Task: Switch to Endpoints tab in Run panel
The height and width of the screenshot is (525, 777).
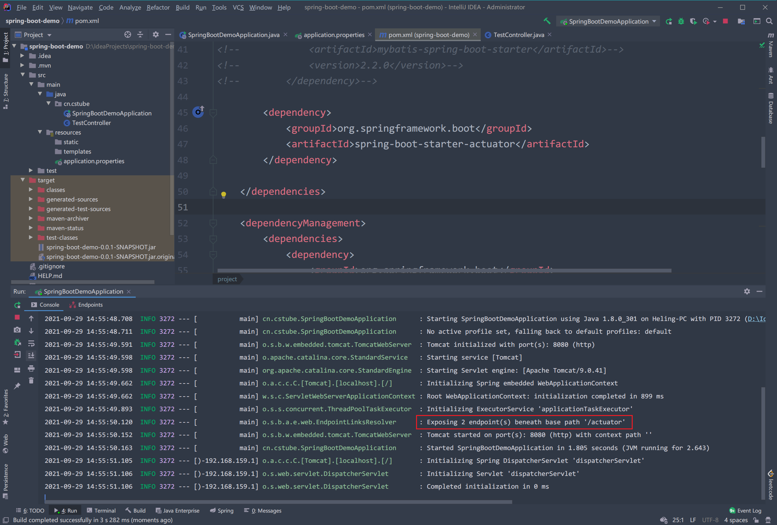Action: 86,305
